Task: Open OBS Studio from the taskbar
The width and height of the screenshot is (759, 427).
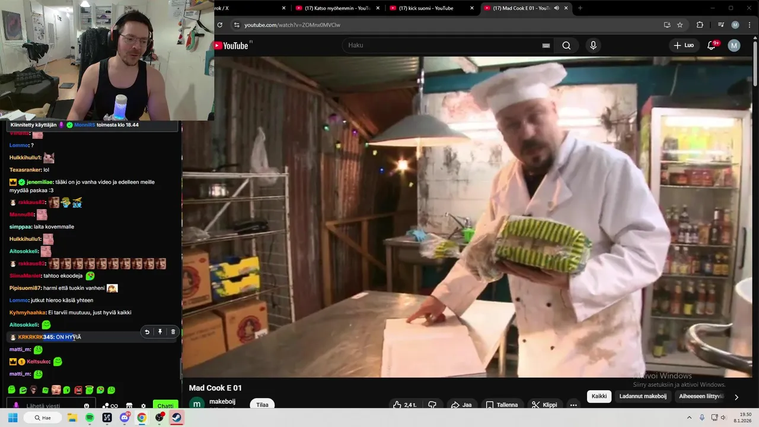Action: coord(160,418)
